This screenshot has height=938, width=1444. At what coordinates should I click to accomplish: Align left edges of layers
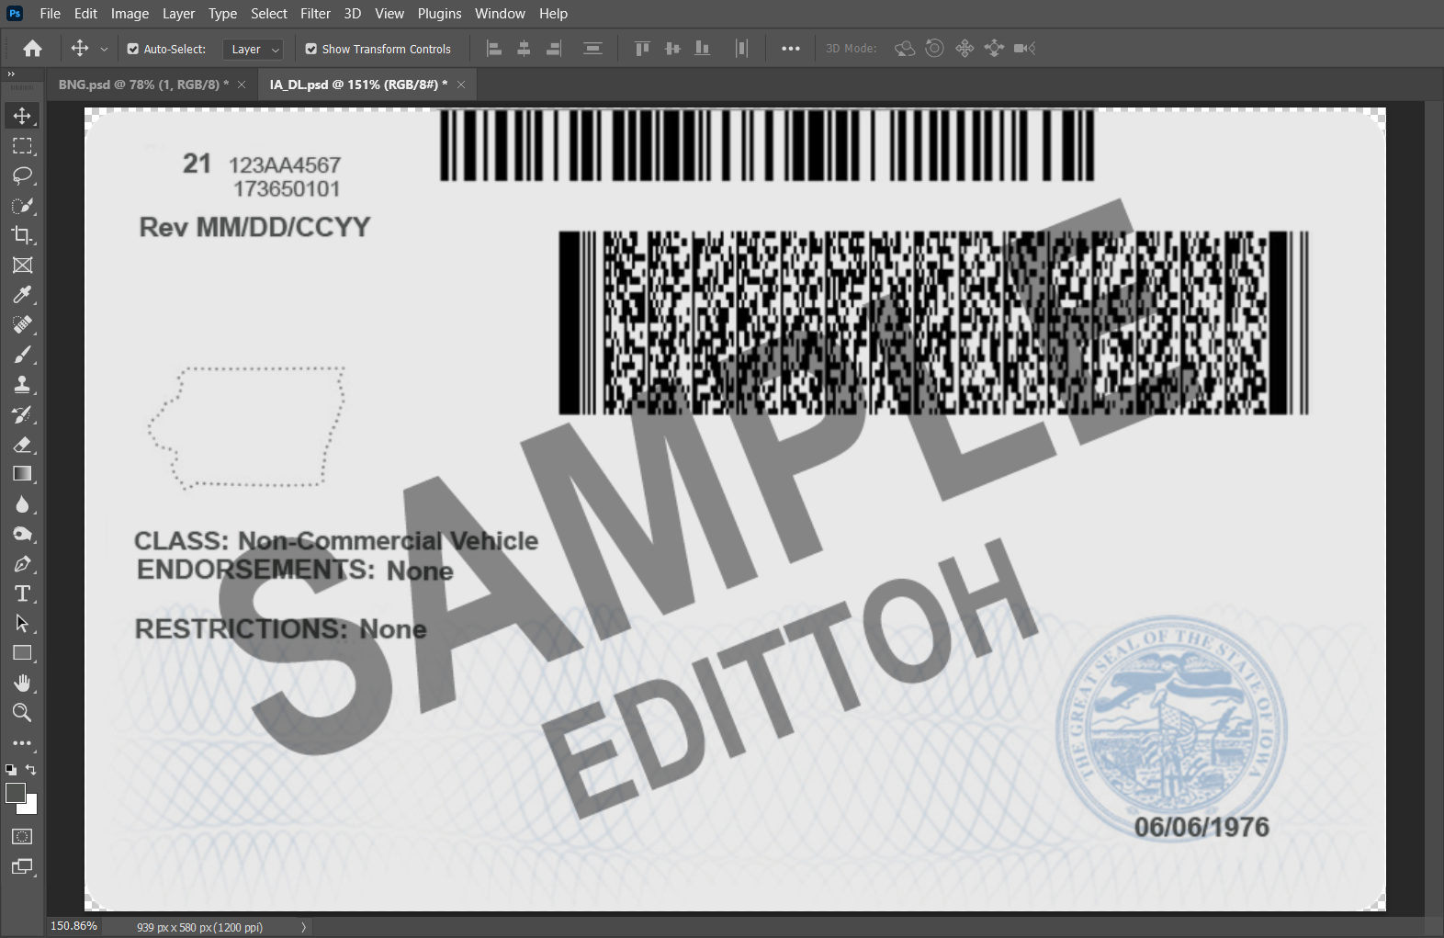click(x=494, y=49)
